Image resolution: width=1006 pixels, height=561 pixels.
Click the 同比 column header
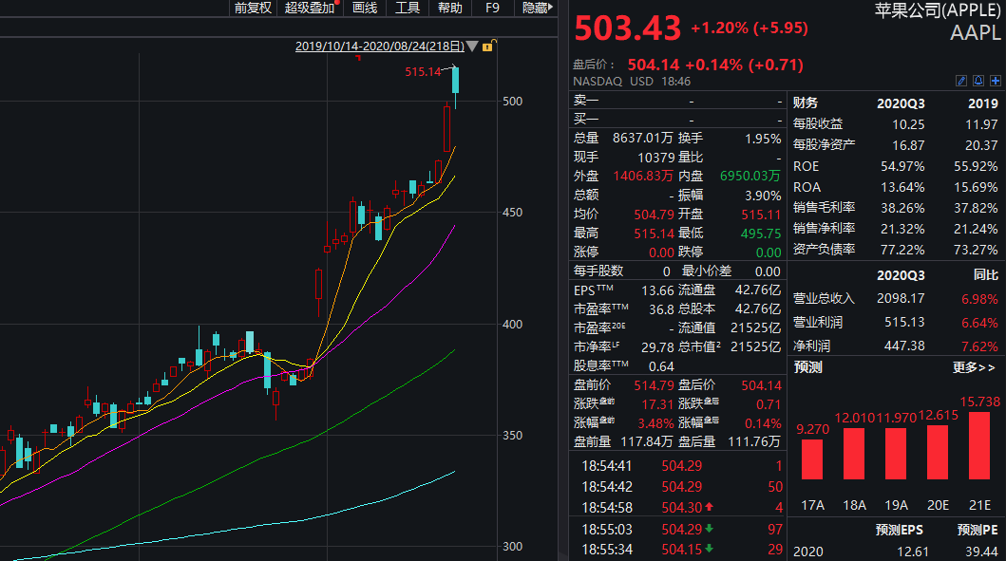985,275
